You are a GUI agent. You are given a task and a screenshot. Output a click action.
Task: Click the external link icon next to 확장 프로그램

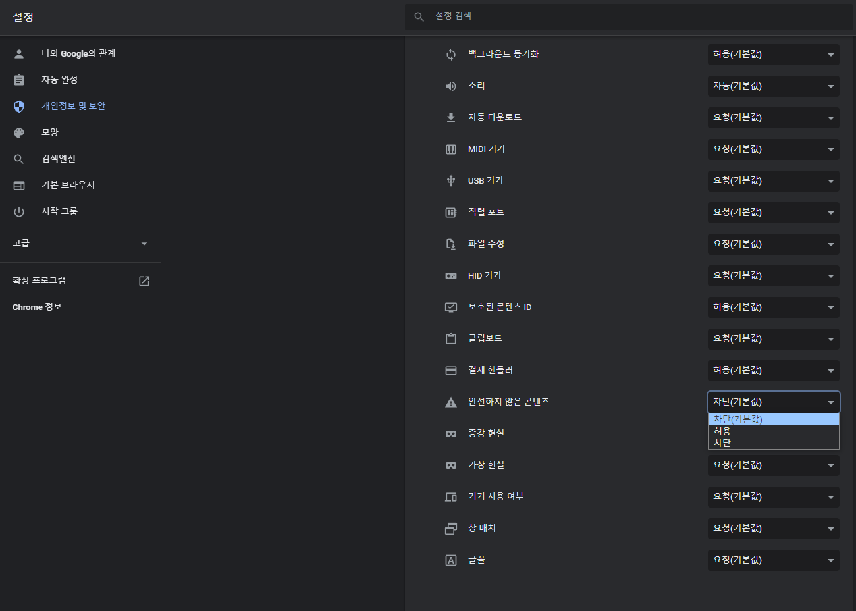tap(144, 281)
